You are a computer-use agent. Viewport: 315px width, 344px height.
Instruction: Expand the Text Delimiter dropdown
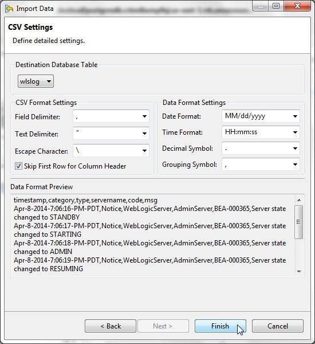[144, 134]
